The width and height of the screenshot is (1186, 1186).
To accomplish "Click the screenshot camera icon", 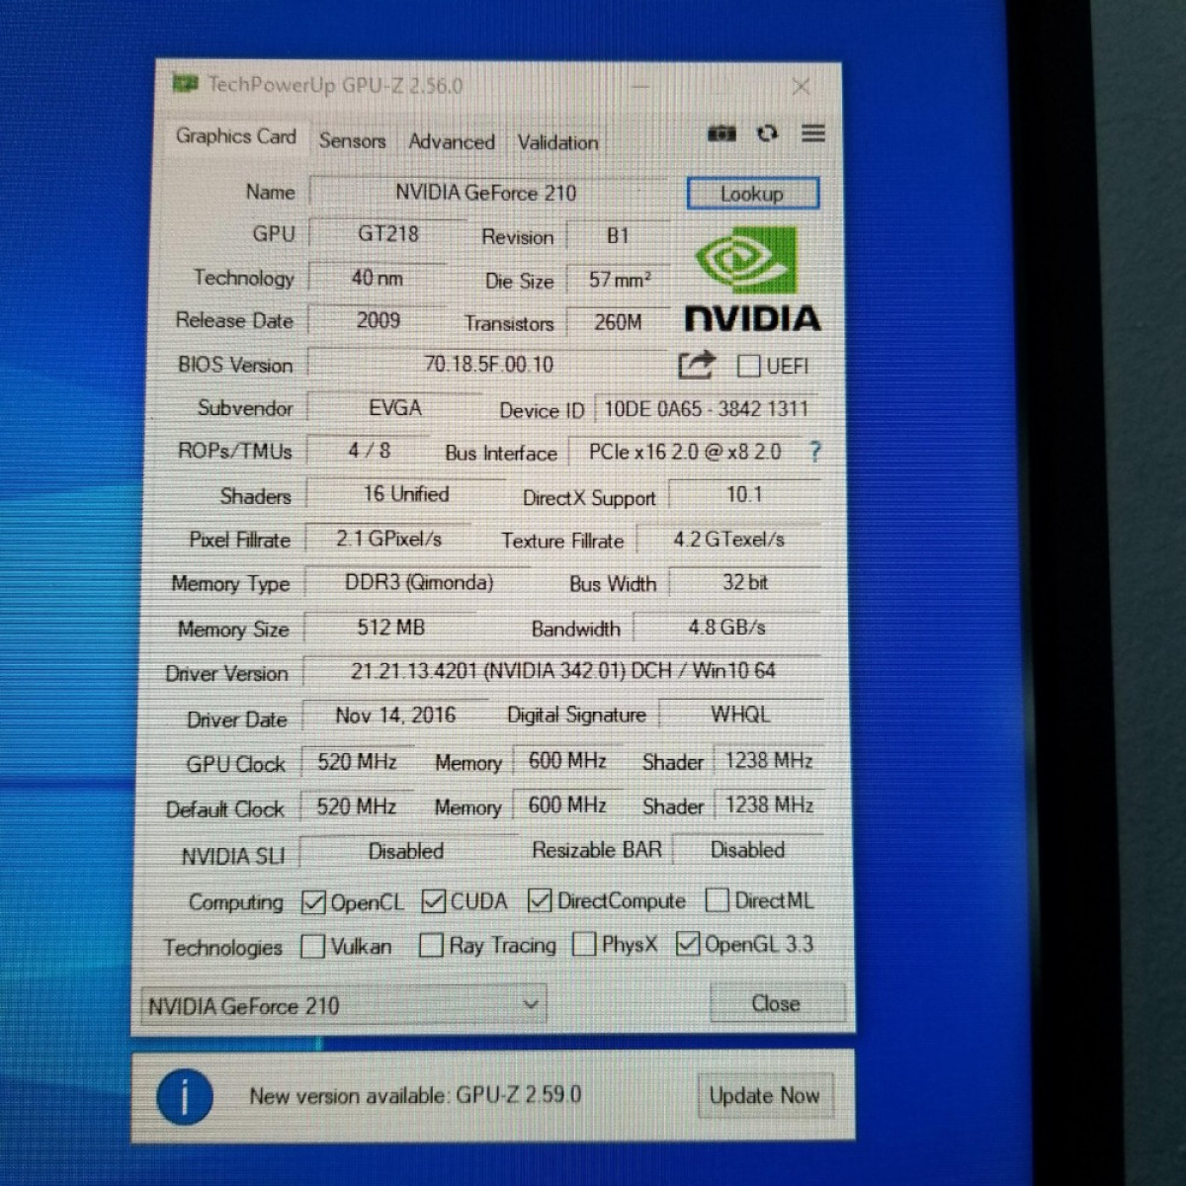I will pos(722,133).
